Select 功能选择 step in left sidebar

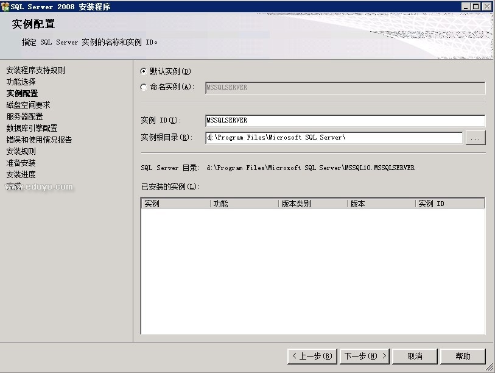[21, 82]
